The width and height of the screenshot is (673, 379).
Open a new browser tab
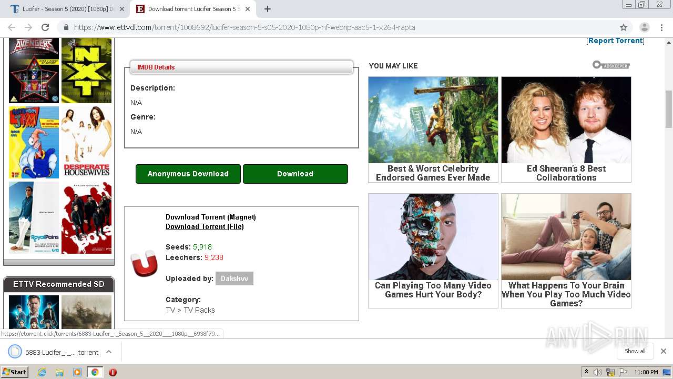268,9
